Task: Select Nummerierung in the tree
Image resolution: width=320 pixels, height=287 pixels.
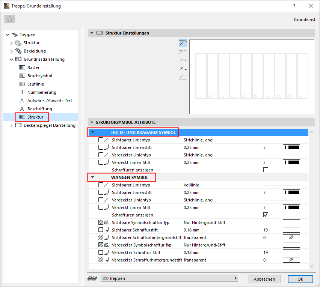Action: 42,92
